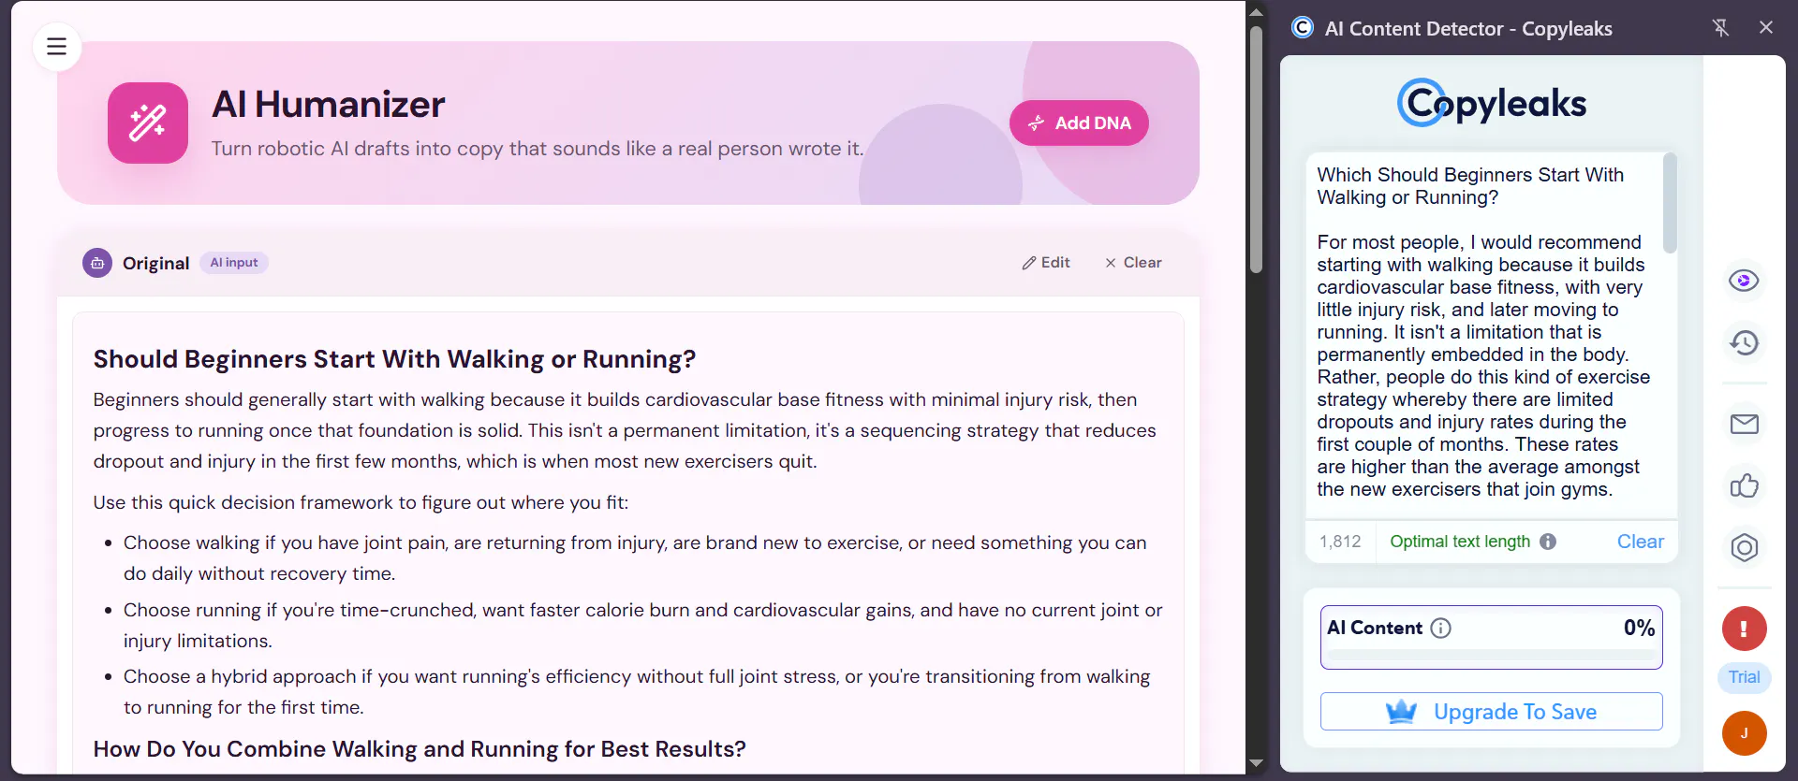Click the Clear link in Copyleaks
This screenshot has width=1798, height=781.
[1641, 542]
